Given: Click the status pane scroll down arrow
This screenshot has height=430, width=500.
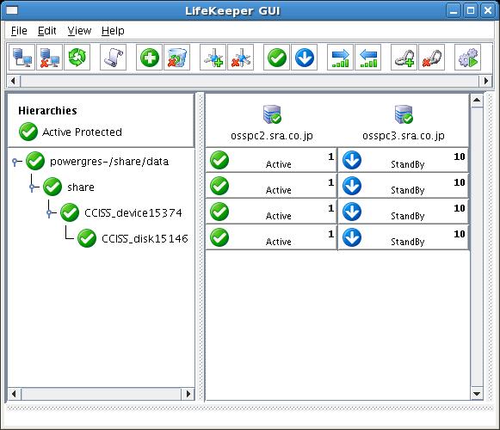Looking at the screenshot, I should point(477,394).
